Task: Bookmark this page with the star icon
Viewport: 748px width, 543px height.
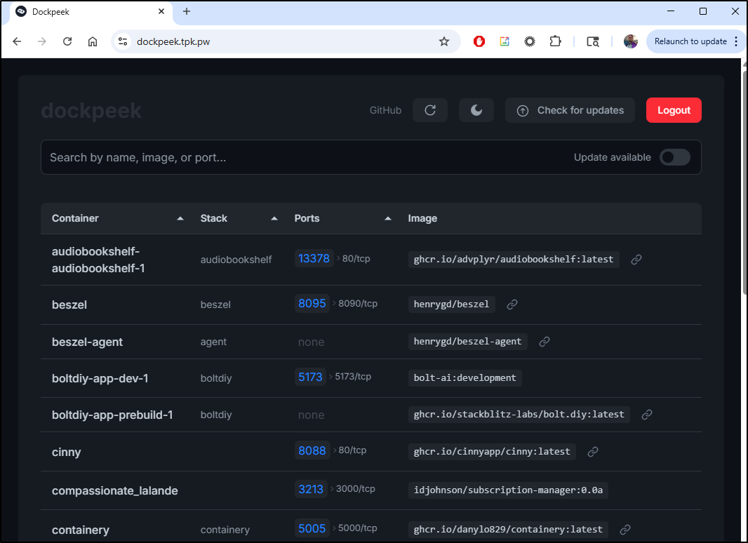Action: tap(444, 41)
